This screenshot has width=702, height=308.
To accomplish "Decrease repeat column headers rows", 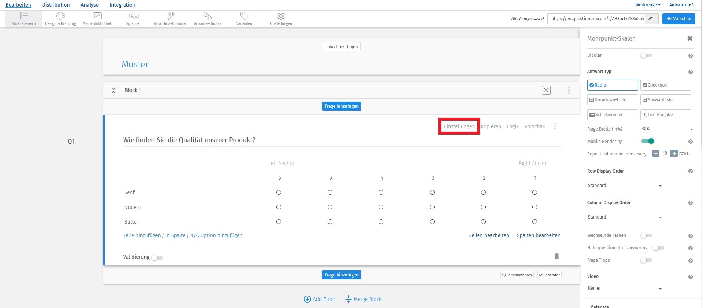I will pyautogui.click(x=656, y=153).
